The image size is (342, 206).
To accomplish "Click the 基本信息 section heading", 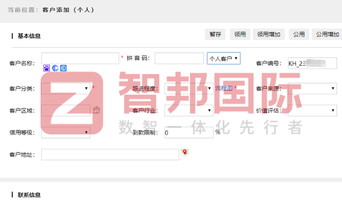I will [29, 36].
